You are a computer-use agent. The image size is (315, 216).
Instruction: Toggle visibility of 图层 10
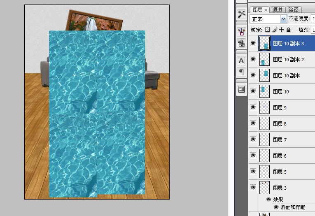click(x=253, y=91)
